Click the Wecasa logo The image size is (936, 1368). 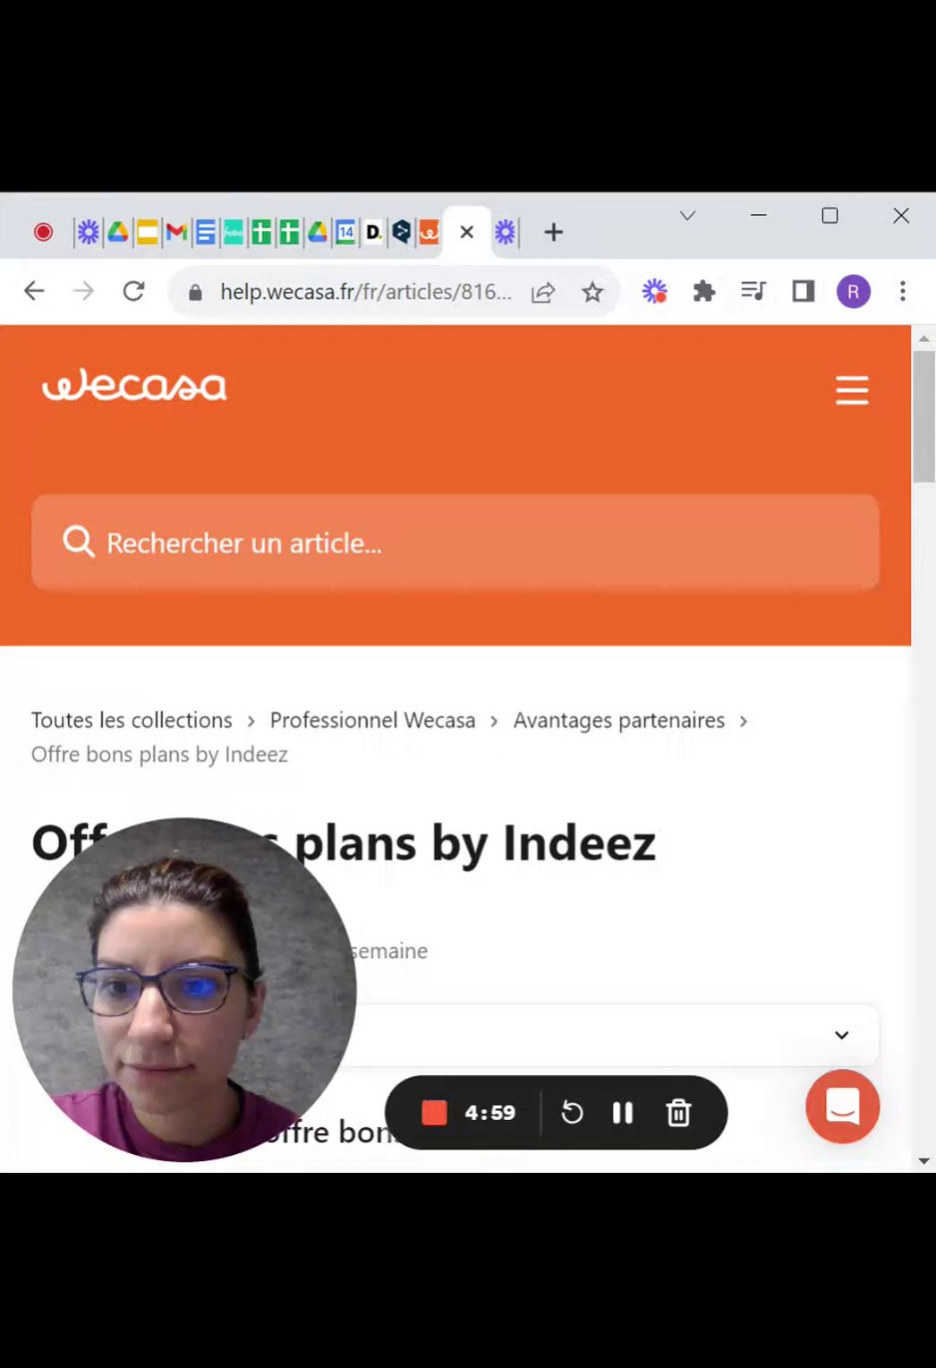134,385
